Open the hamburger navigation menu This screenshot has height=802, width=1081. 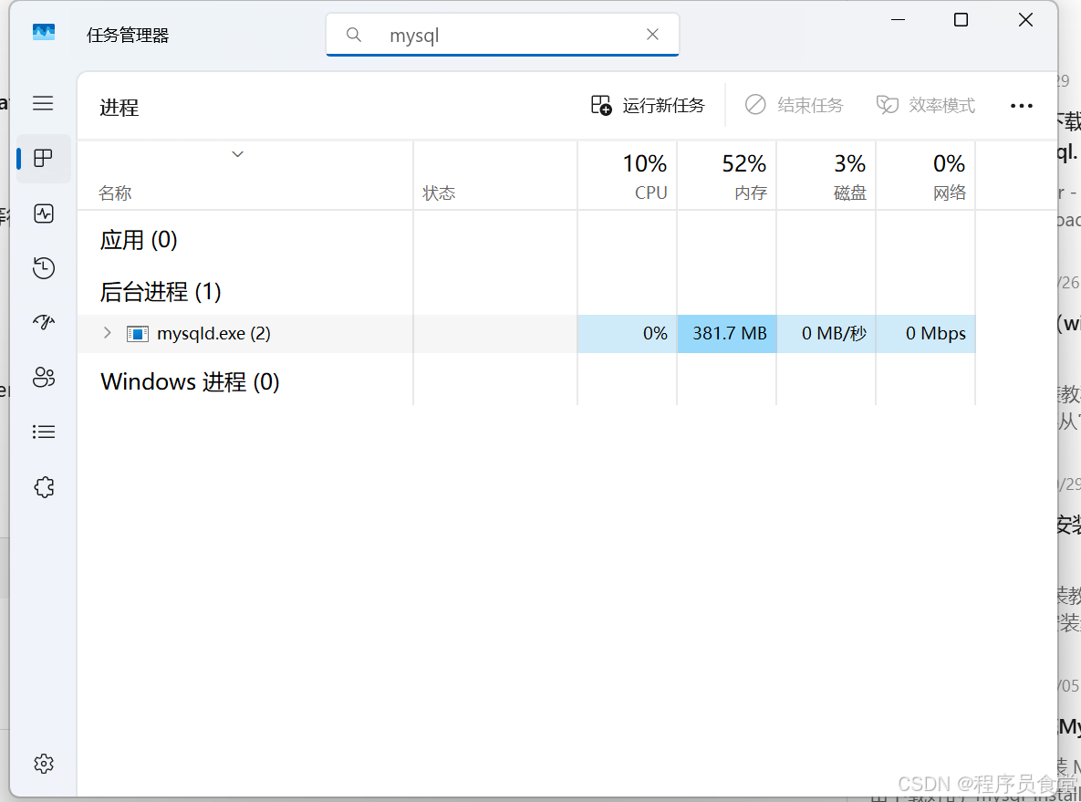point(43,103)
